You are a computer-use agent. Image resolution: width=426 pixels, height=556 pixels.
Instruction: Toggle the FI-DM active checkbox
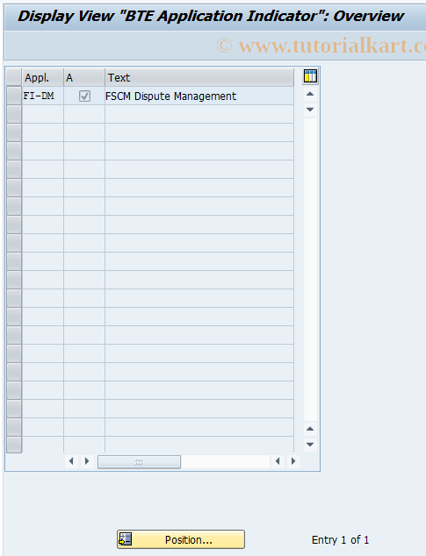click(x=84, y=96)
